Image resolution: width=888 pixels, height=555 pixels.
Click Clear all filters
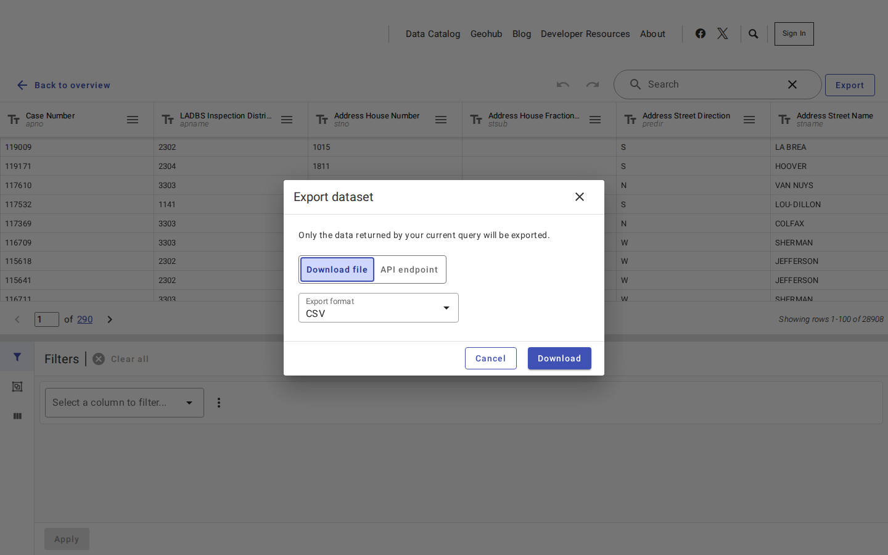point(121,359)
